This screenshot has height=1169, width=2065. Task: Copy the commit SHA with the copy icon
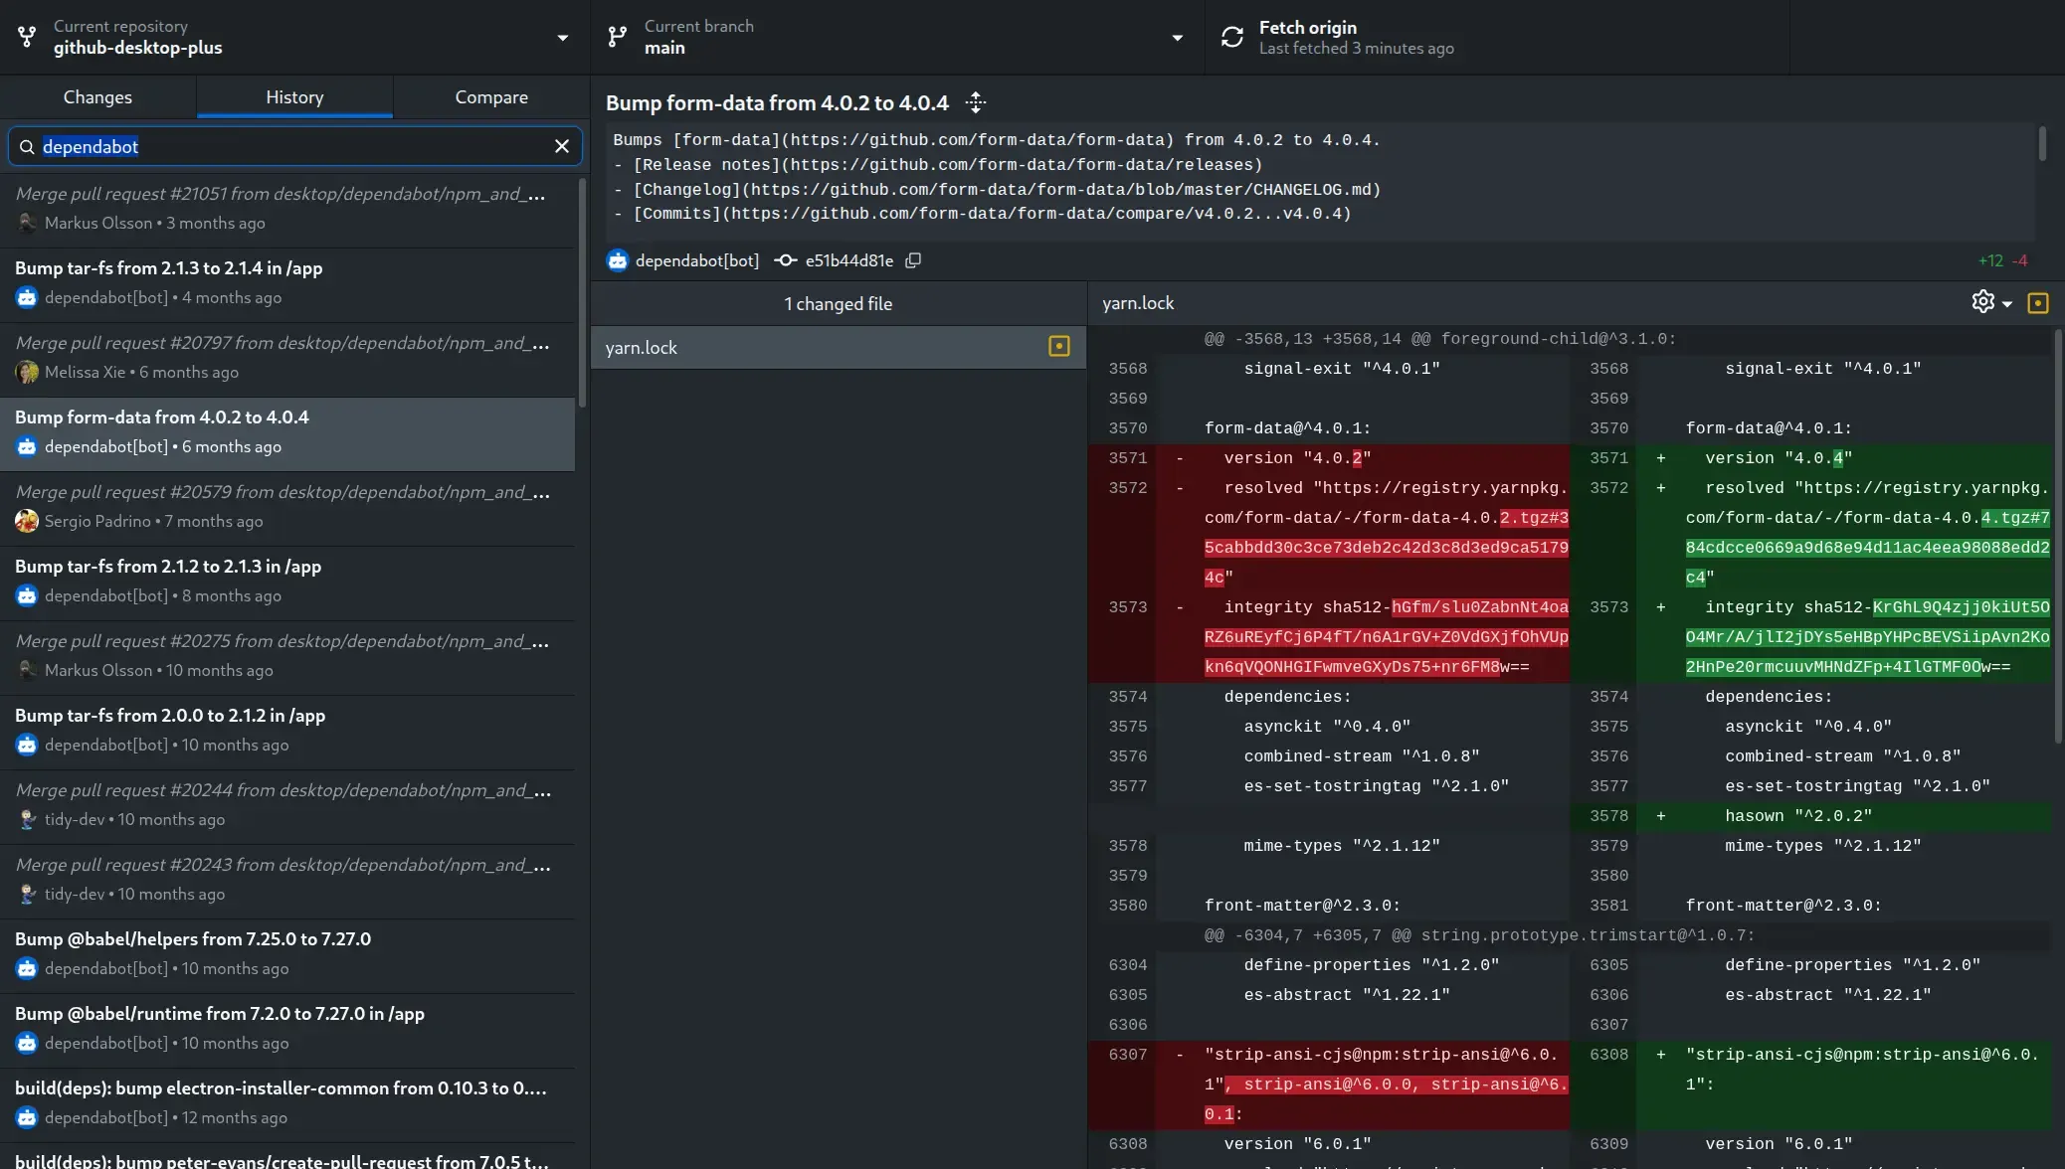(913, 260)
